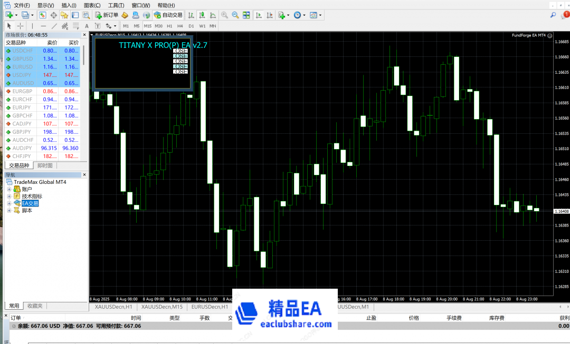Open the new chart dropdown arrow

coord(16,15)
